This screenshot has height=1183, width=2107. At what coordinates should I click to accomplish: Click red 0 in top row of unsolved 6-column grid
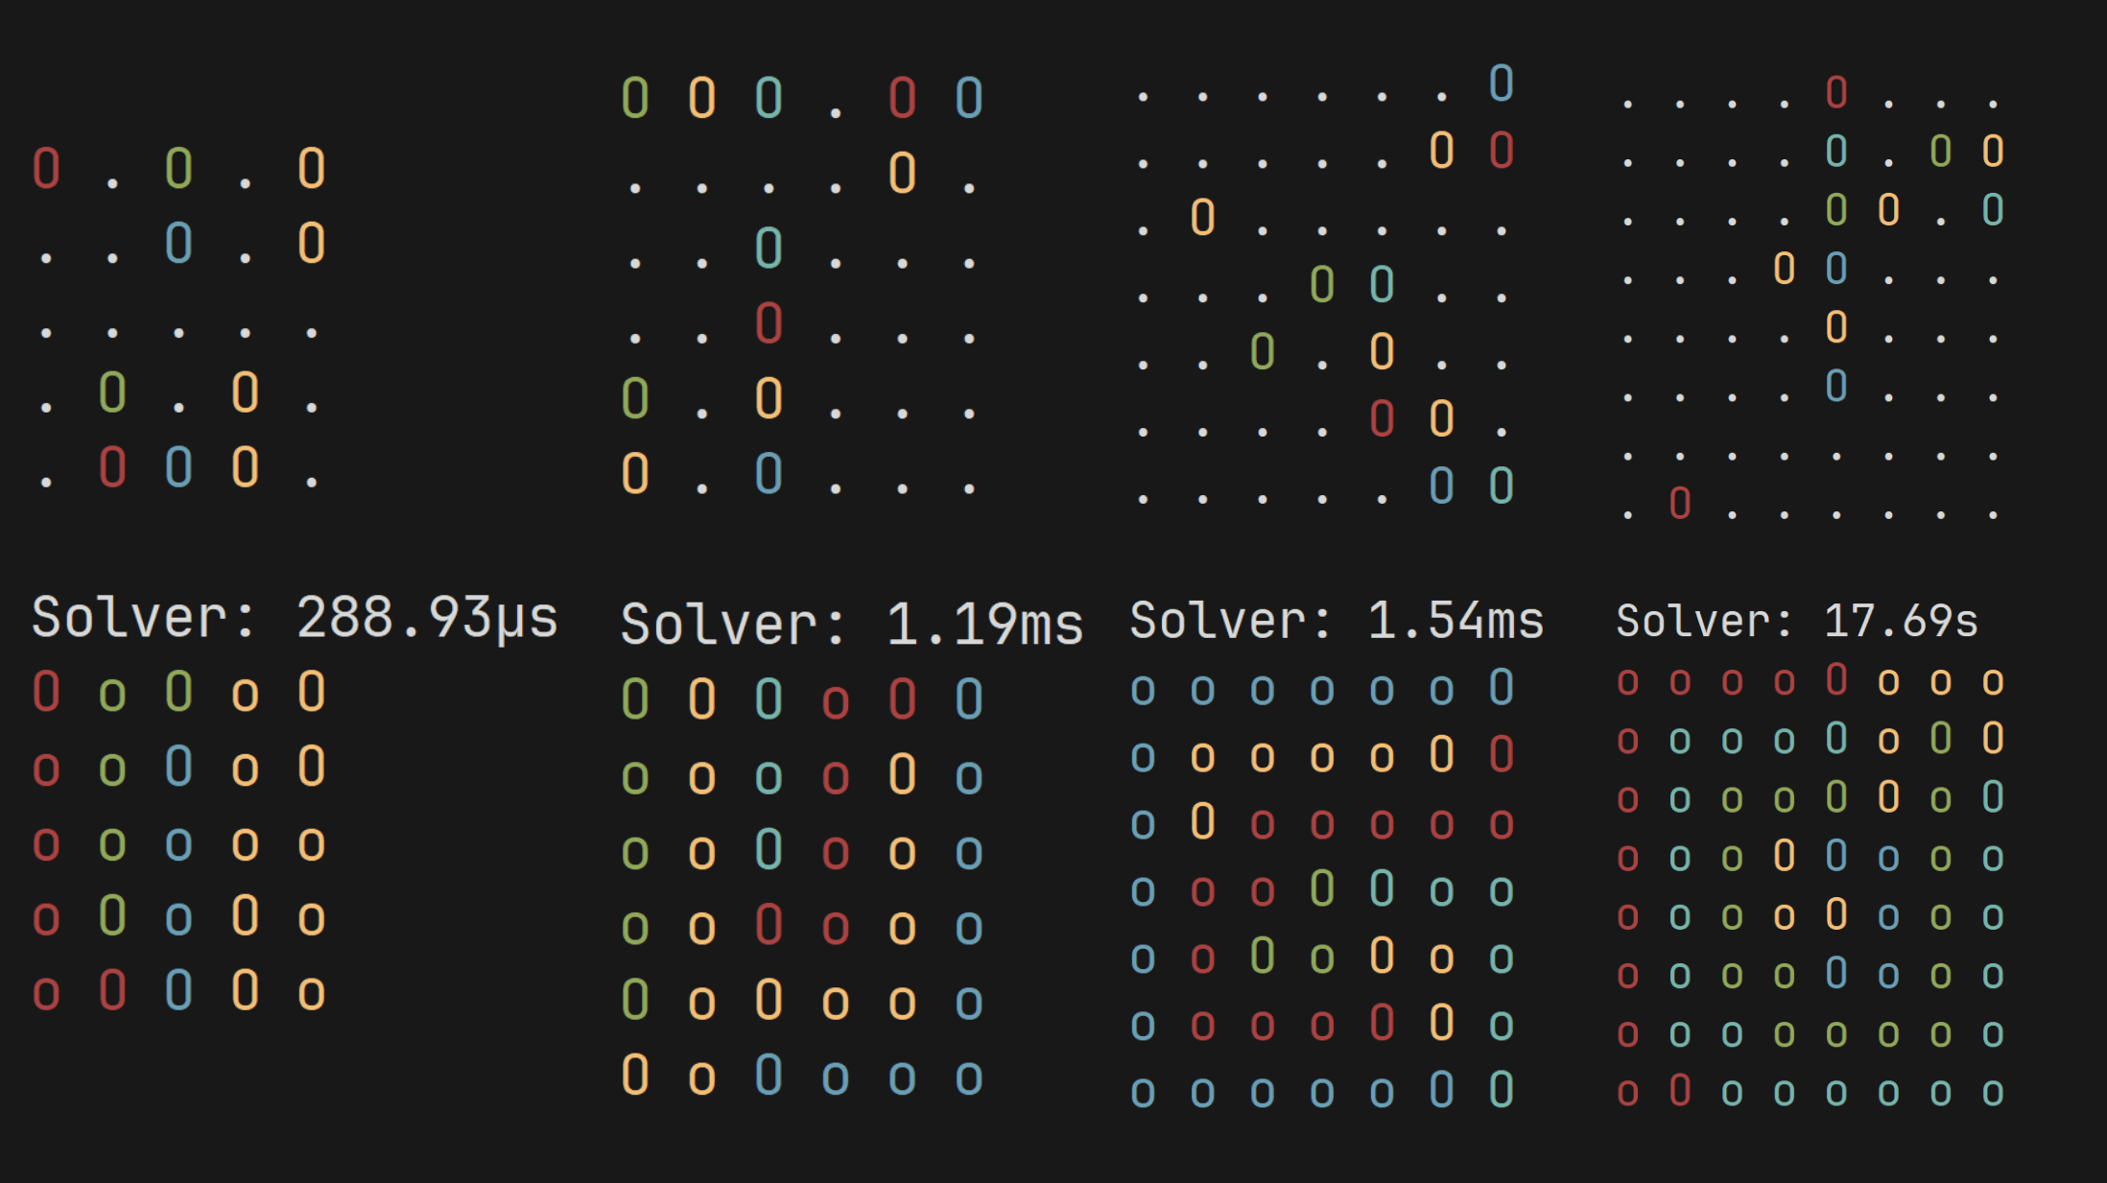pos(902,98)
